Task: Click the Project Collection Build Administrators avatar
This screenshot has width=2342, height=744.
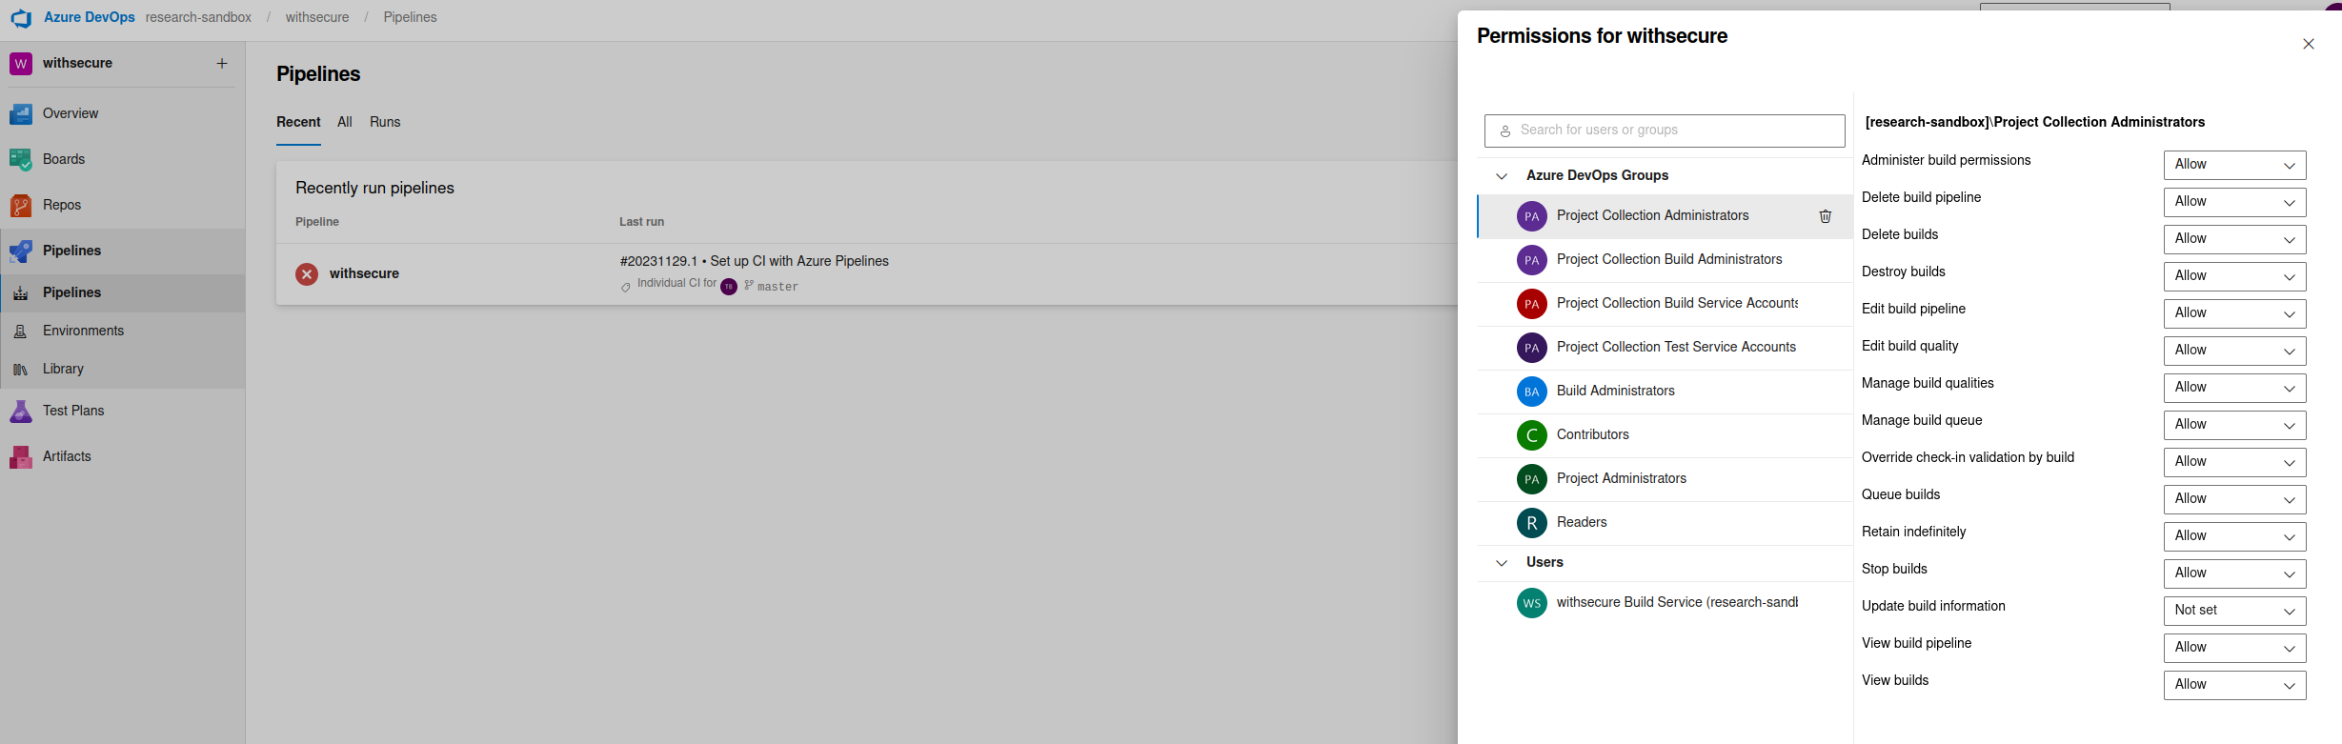Action: tap(1532, 260)
